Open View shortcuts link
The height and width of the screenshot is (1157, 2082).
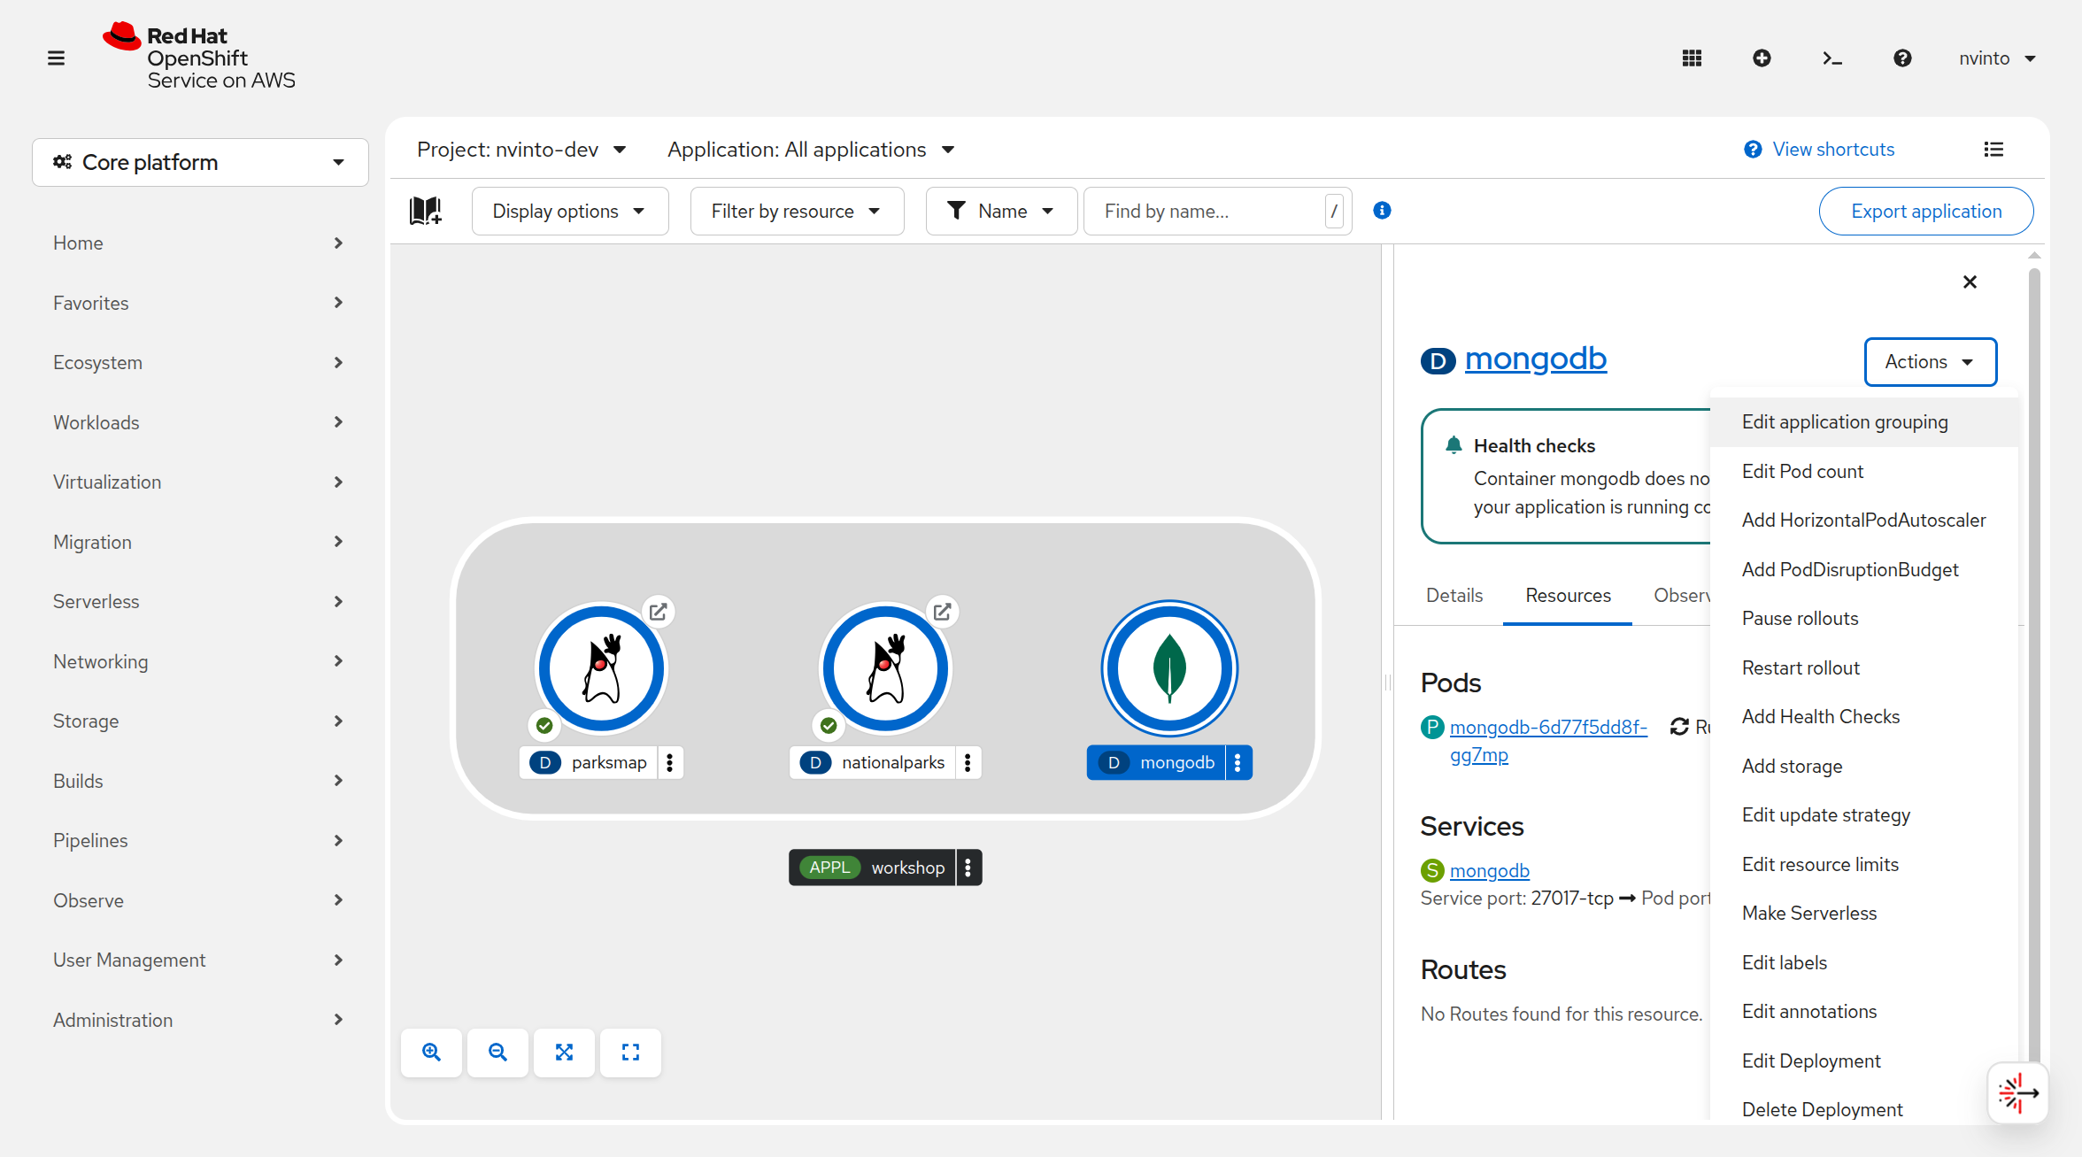click(1819, 150)
